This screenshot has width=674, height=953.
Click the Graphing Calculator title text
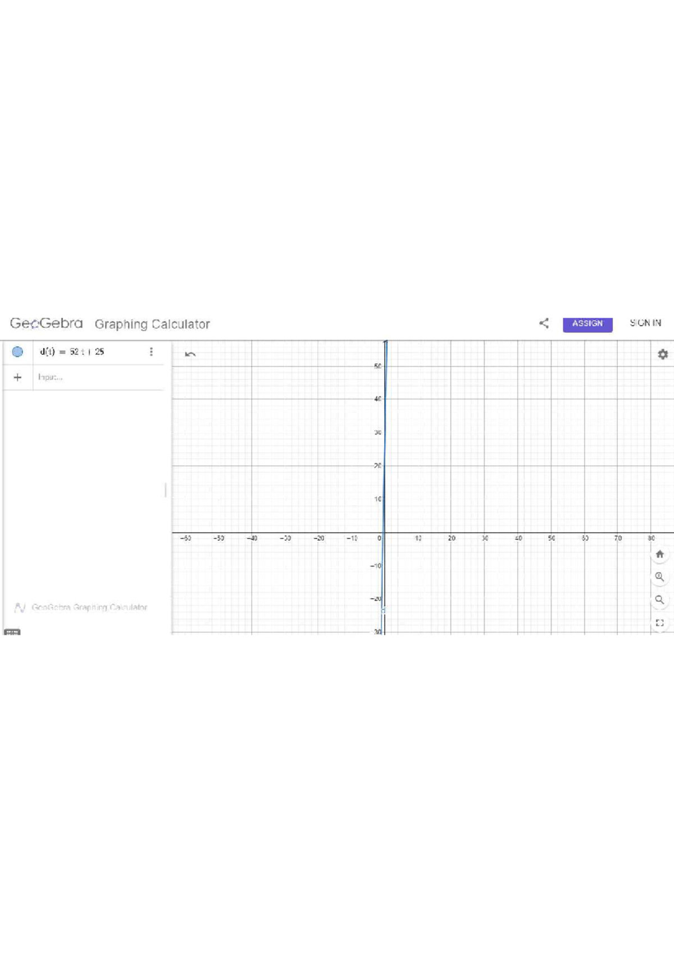coord(152,324)
